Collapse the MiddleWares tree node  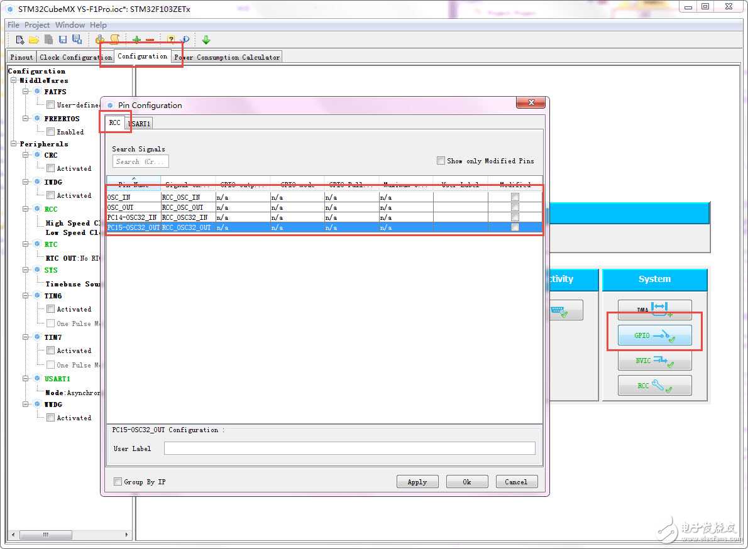tap(14, 80)
